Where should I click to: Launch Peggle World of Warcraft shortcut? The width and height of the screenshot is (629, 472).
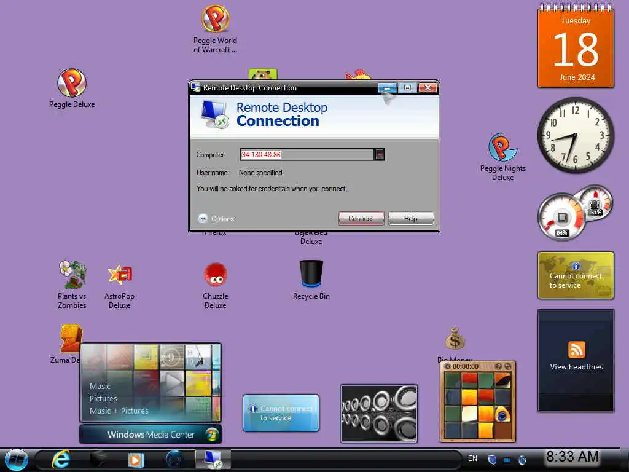tap(216, 29)
